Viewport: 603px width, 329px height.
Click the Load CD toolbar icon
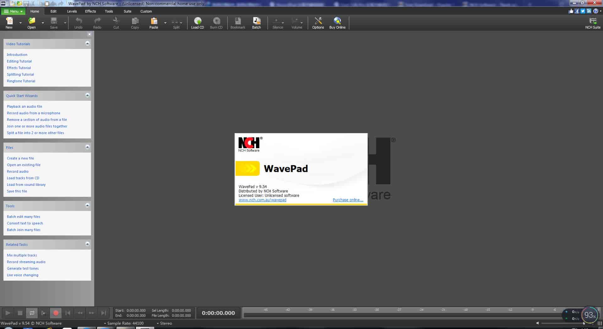click(x=197, y=23)
